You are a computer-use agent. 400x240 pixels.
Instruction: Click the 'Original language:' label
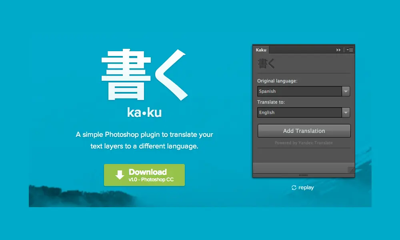[x=277, y=81]
